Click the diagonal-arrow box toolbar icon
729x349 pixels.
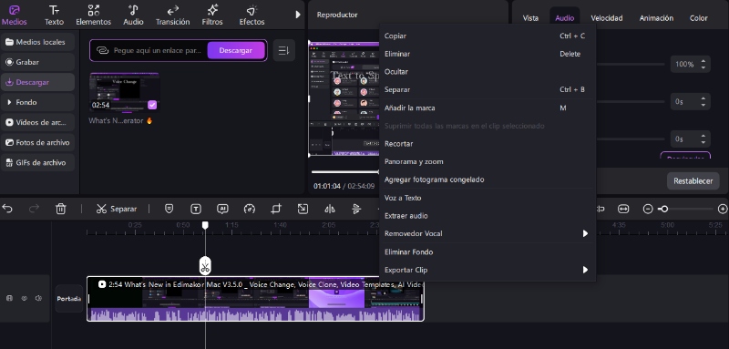tap(303, 209)
